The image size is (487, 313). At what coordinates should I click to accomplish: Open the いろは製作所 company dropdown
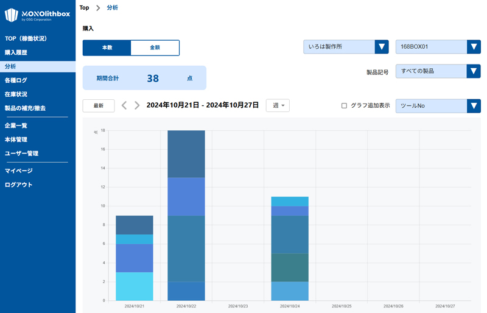pos(346,47)
